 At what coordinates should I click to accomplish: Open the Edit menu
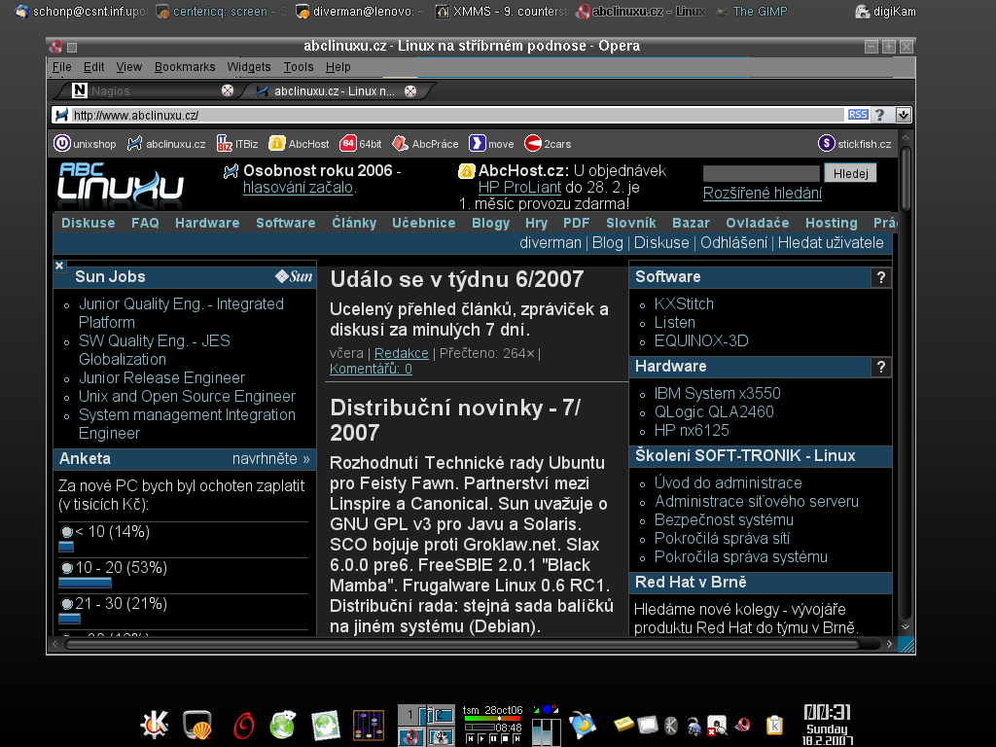94,67
